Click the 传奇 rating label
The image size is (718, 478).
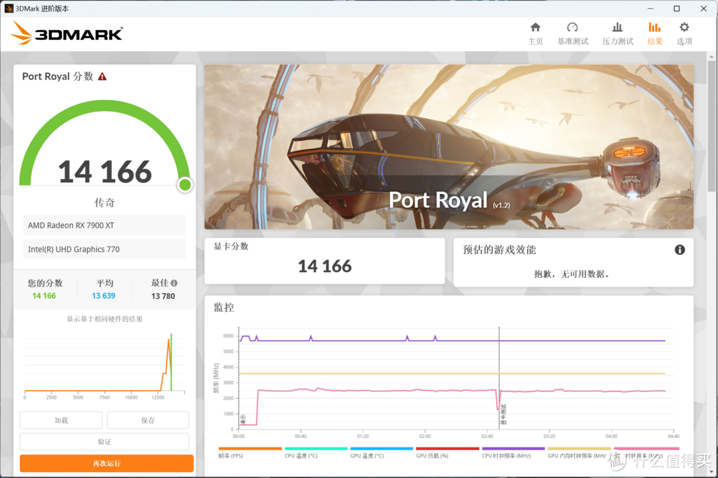104,202
